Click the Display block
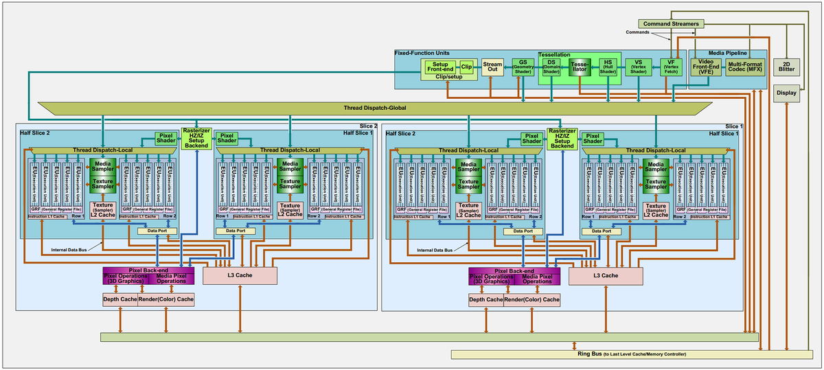Viewport: 824px width, 370px height. click(786, 93)
